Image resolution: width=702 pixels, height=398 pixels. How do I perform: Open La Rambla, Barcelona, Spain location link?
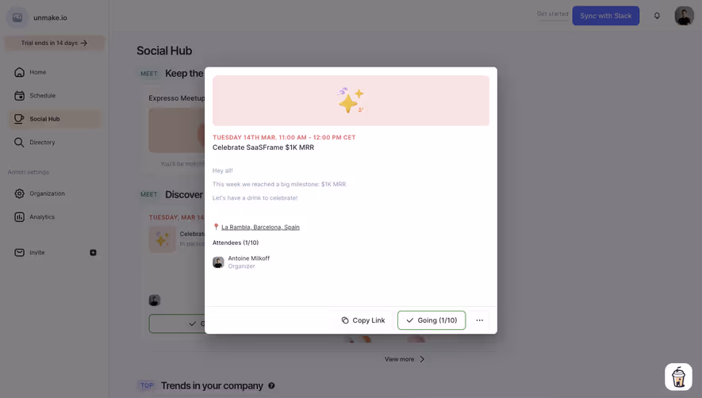pyautogui.click(x=260, y=227)
